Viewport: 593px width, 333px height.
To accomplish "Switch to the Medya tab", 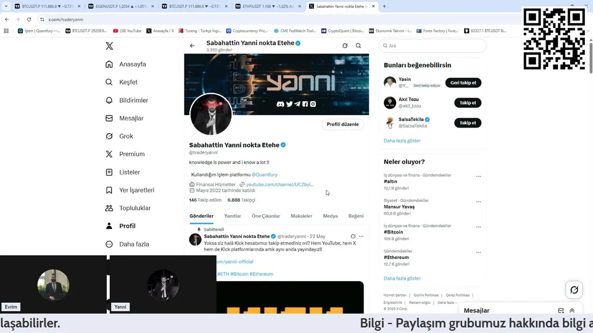I will 330,216.
